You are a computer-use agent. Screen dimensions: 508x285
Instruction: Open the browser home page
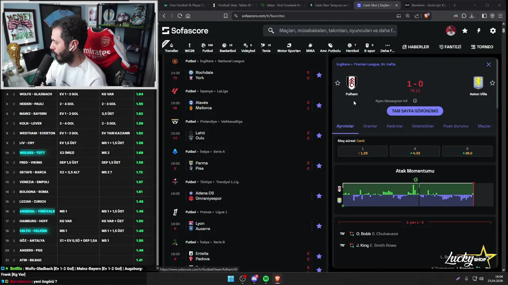[188, 16]
